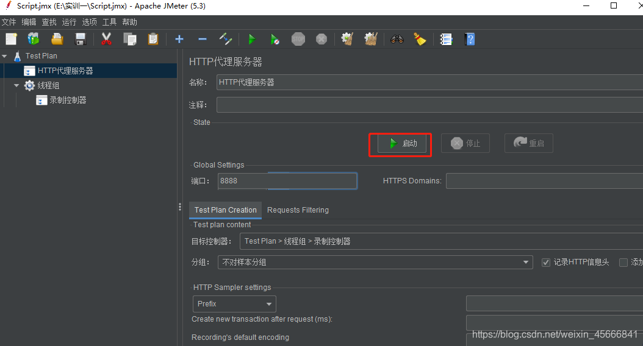The width and height of the screenshot is (643, 346).
Task: Click the panel split divider handle
Action: tap(179, 207)
